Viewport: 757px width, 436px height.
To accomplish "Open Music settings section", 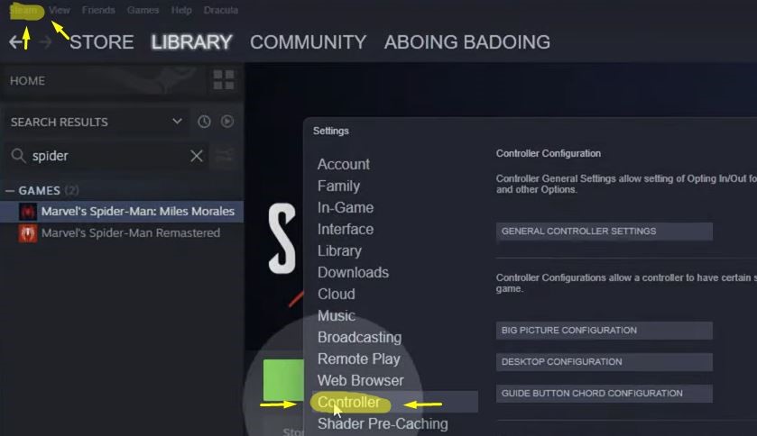I will [x=336, y=316].
